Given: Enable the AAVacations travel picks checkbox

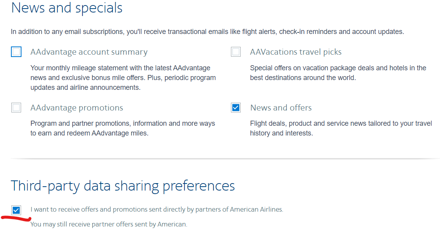Looking at the screenshot, I should [236, 52].
